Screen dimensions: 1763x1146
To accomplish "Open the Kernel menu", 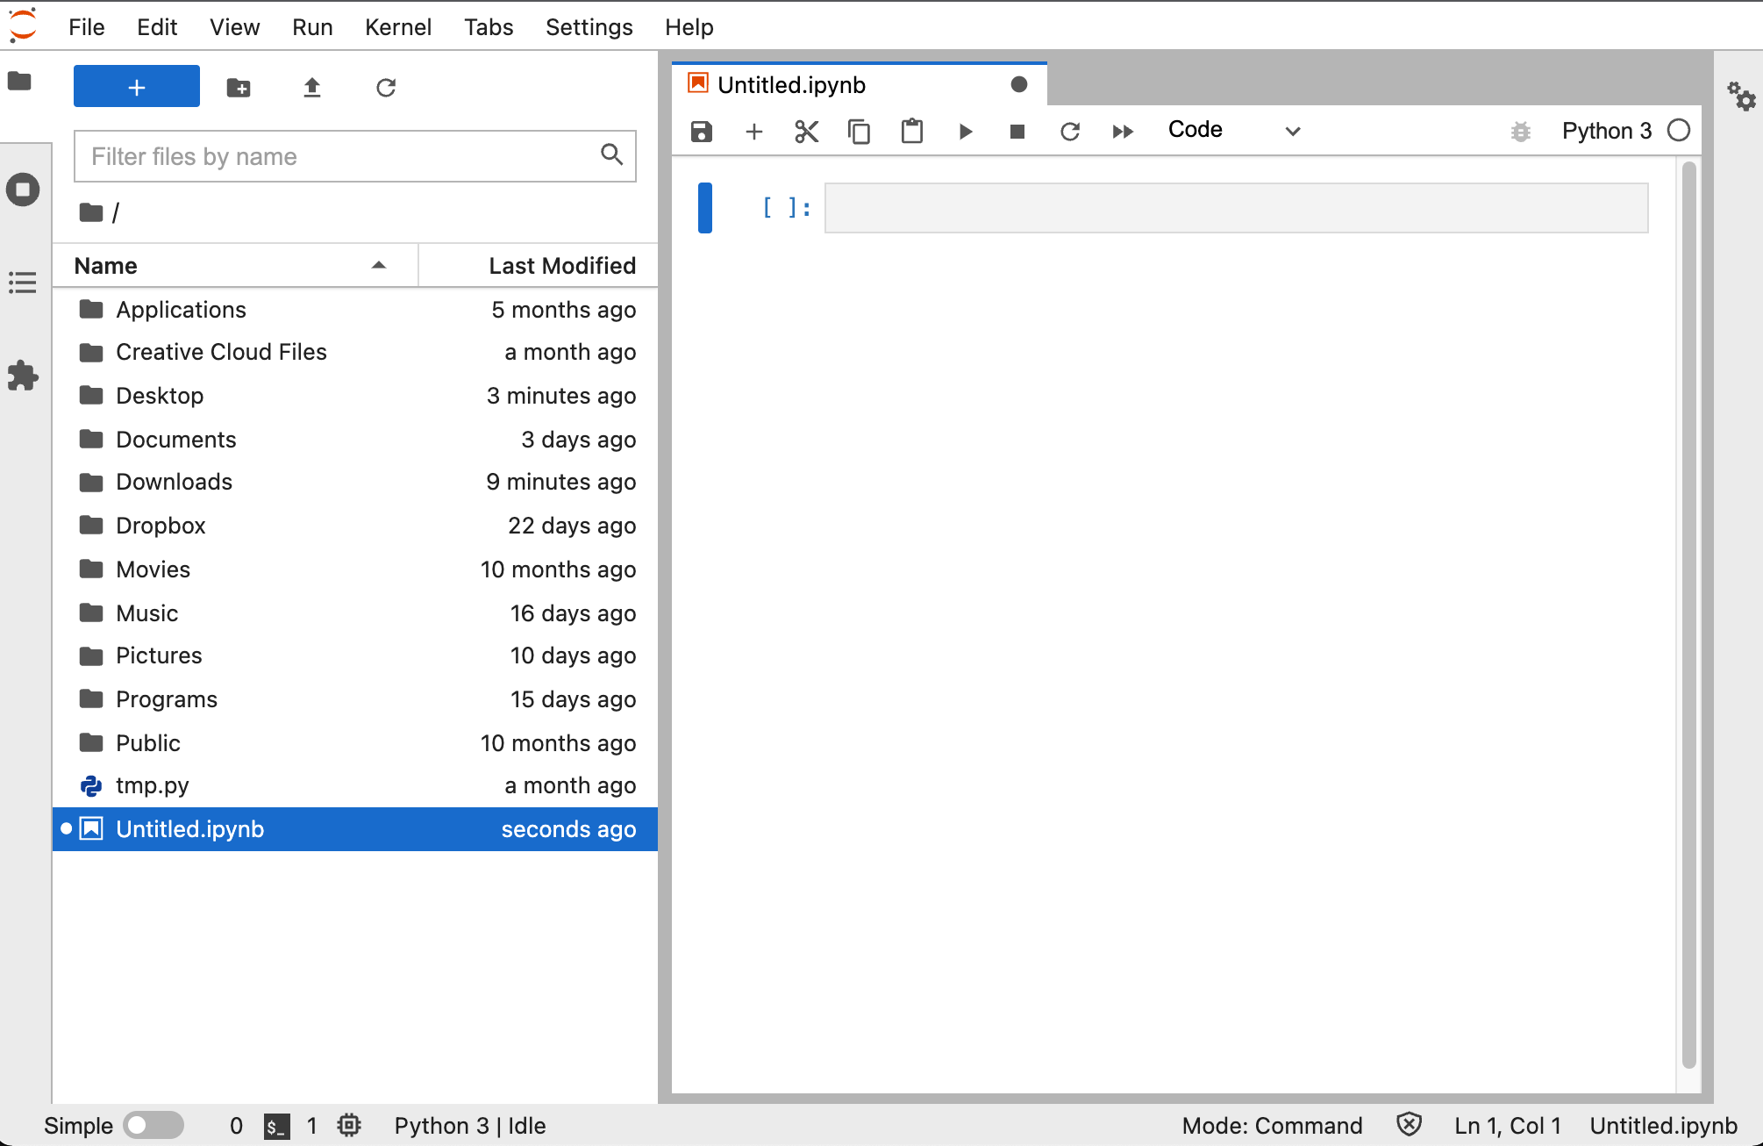I will (398, 27).
